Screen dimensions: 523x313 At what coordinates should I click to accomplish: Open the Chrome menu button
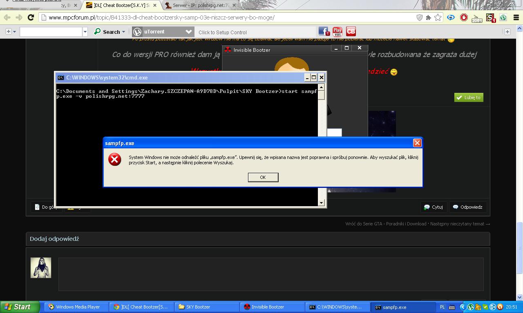(515, 18)
